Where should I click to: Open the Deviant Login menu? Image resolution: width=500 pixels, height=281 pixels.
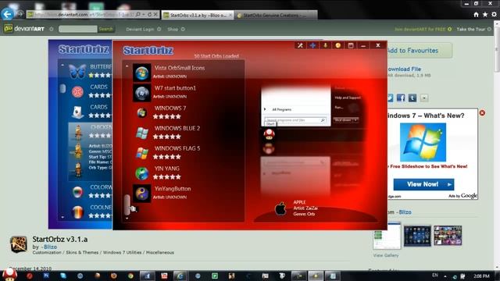(x=143, y=29)
